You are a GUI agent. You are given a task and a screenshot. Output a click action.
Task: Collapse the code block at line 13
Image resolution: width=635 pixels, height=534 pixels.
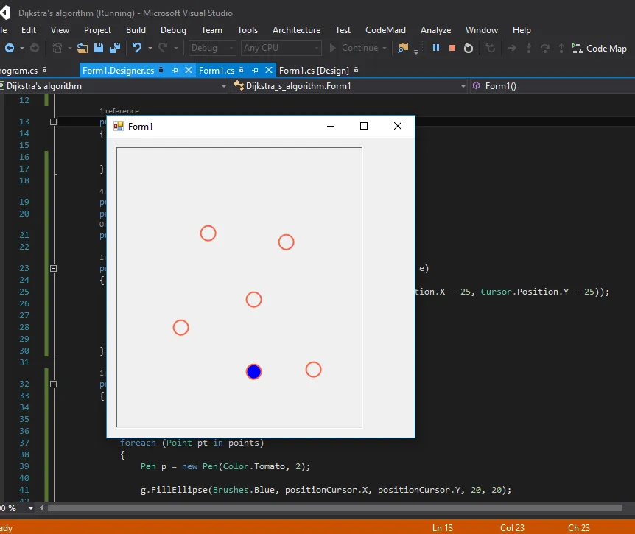[53, 122]
